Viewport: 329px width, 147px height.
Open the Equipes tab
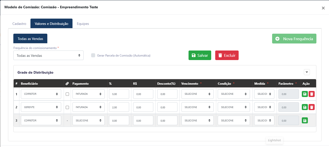pos(83,24)
